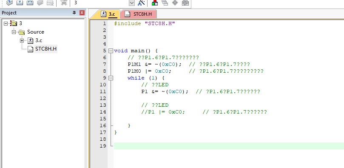Close the Project panel
Screen dimensions: 344x168
pyautogui.click(x=82, y=13)
